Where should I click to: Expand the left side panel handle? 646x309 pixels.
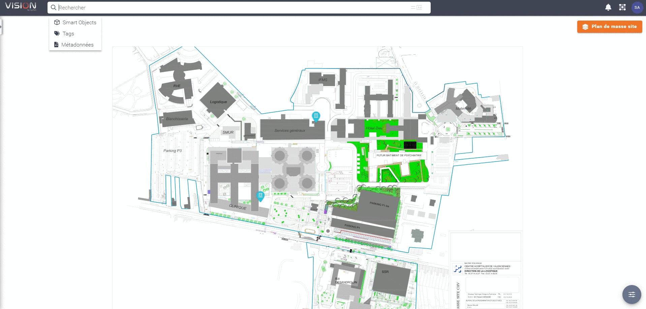[1, 27]
